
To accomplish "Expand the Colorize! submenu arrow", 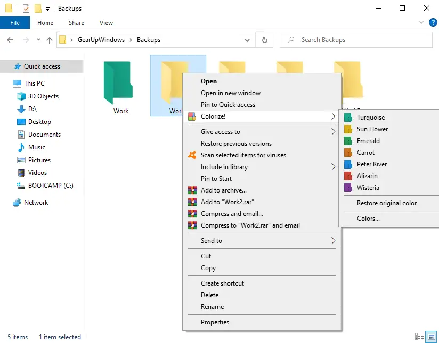I will coord(333,116).
